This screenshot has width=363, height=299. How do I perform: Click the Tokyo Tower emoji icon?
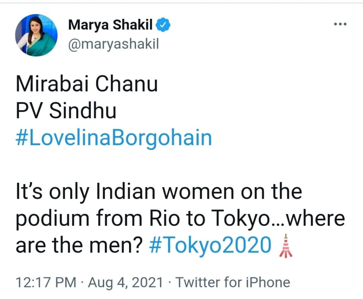point(286,246)
